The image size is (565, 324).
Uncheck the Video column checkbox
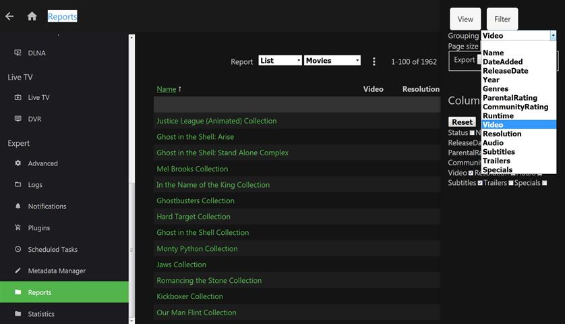tap(471, 173)
